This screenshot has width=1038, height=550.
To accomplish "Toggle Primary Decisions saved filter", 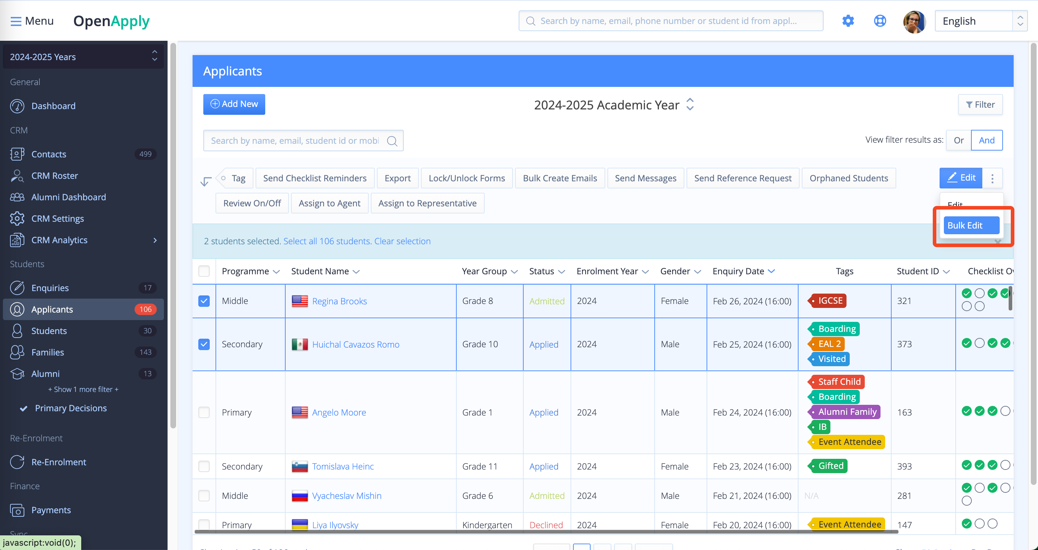I will (71, 408).
